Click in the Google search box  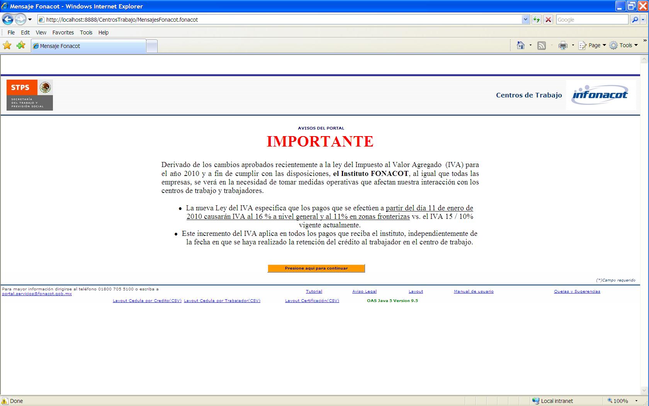pyautogui.click(x=592, y=20)
